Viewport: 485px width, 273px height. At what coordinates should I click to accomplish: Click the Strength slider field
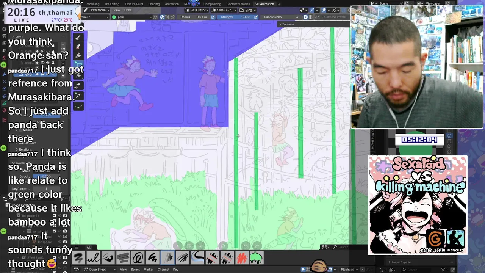pos(235,17)
